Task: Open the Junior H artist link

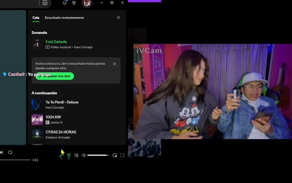Action: pyautogui.click(x=57, y=122)
